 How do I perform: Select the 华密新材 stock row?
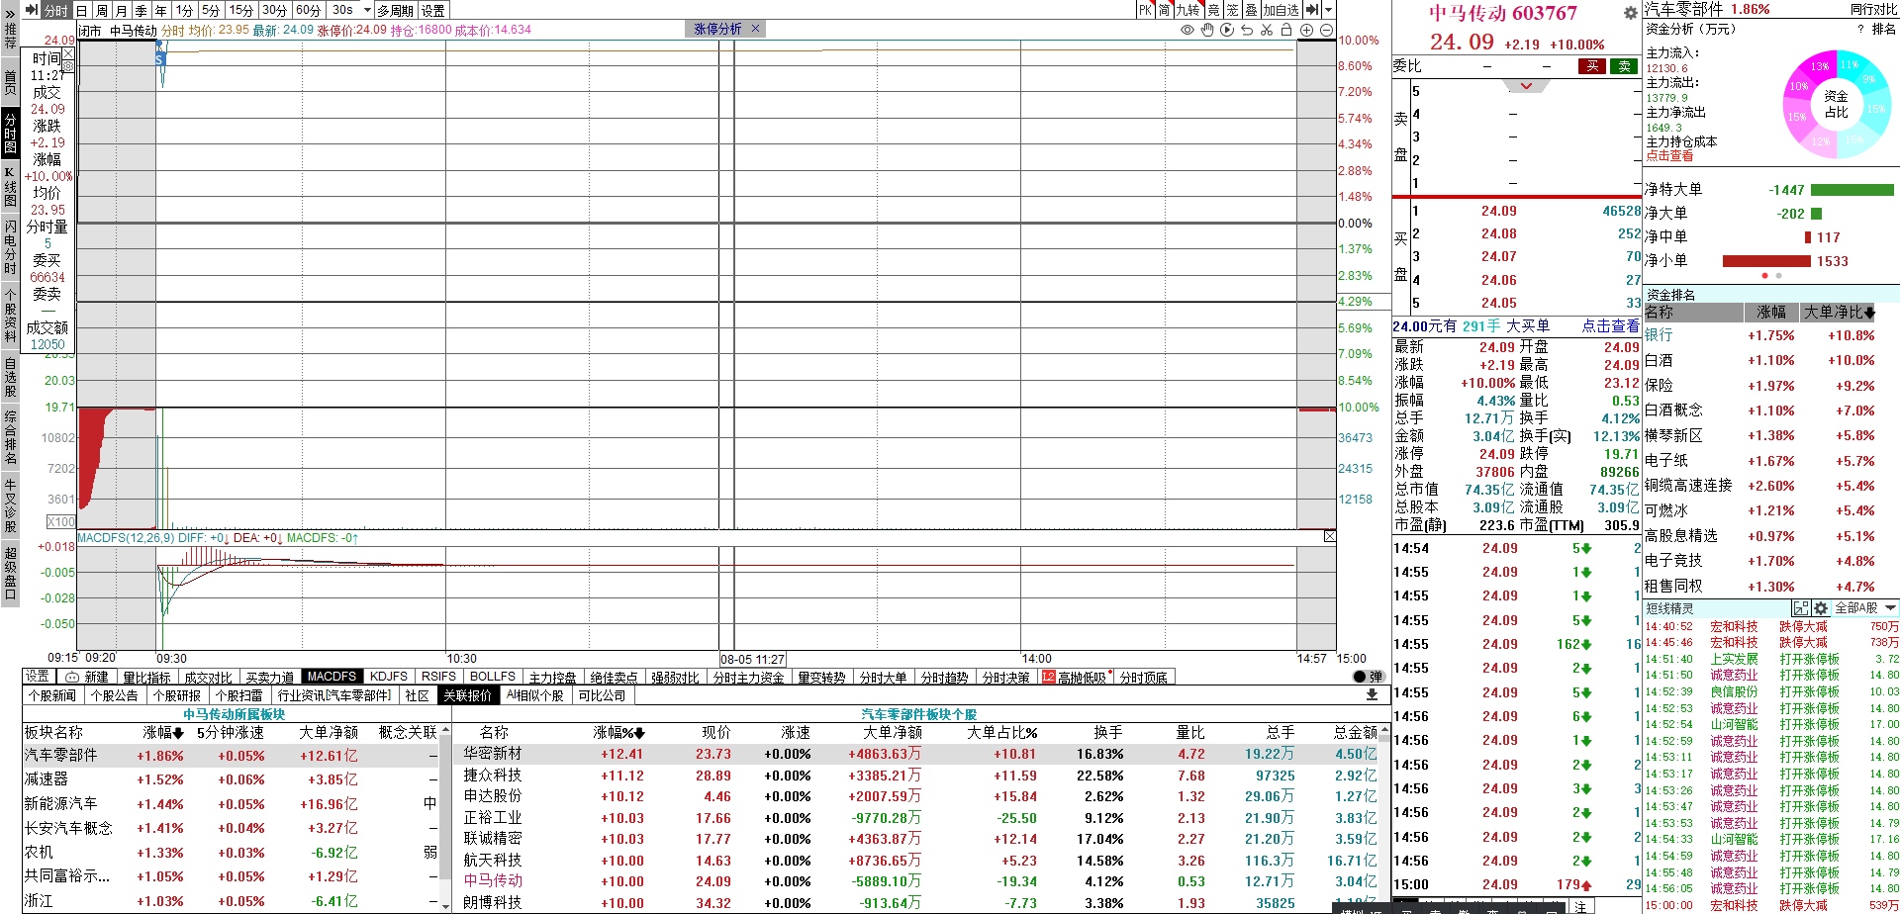pos(915,754)
